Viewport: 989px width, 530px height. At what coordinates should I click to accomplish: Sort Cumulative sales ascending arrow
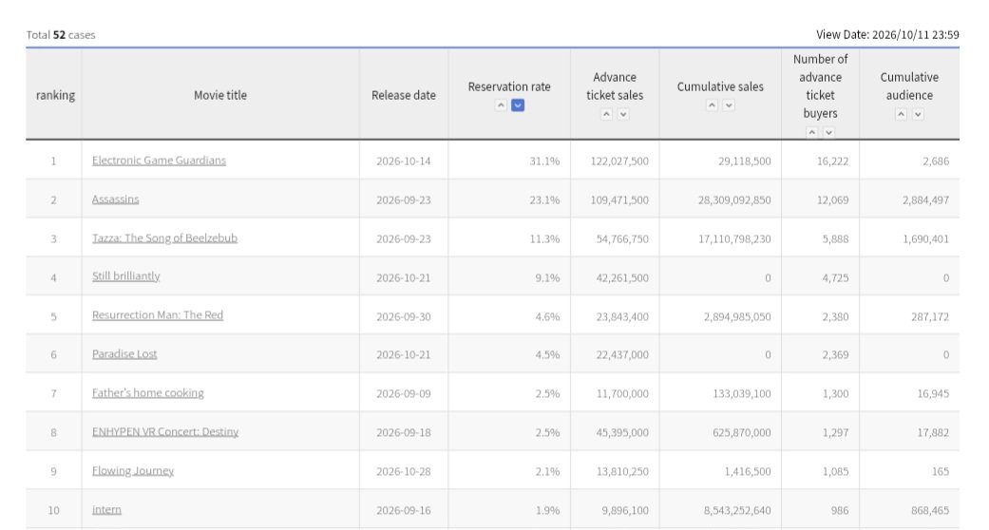pos(712,105)
